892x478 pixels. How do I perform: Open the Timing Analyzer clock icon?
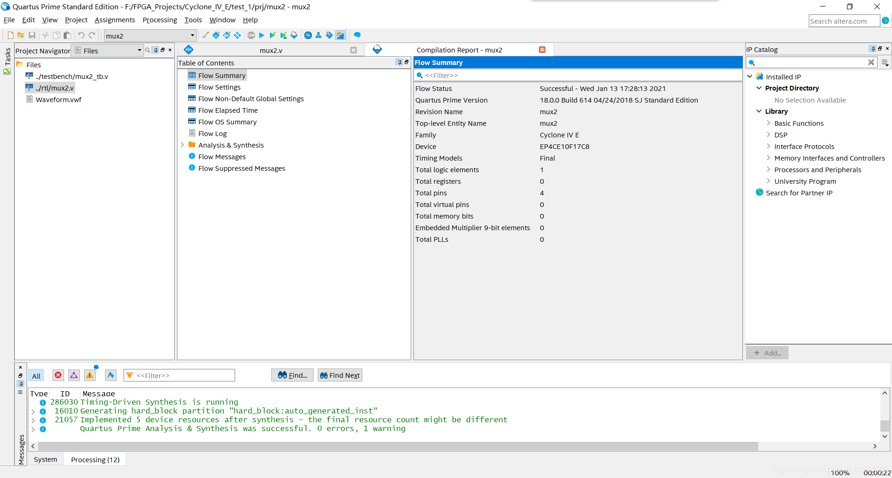click(308, 35)
